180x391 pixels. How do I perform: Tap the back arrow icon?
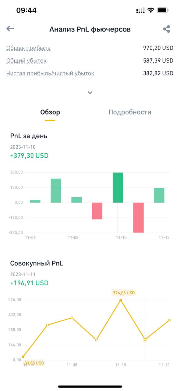point(10,29)
